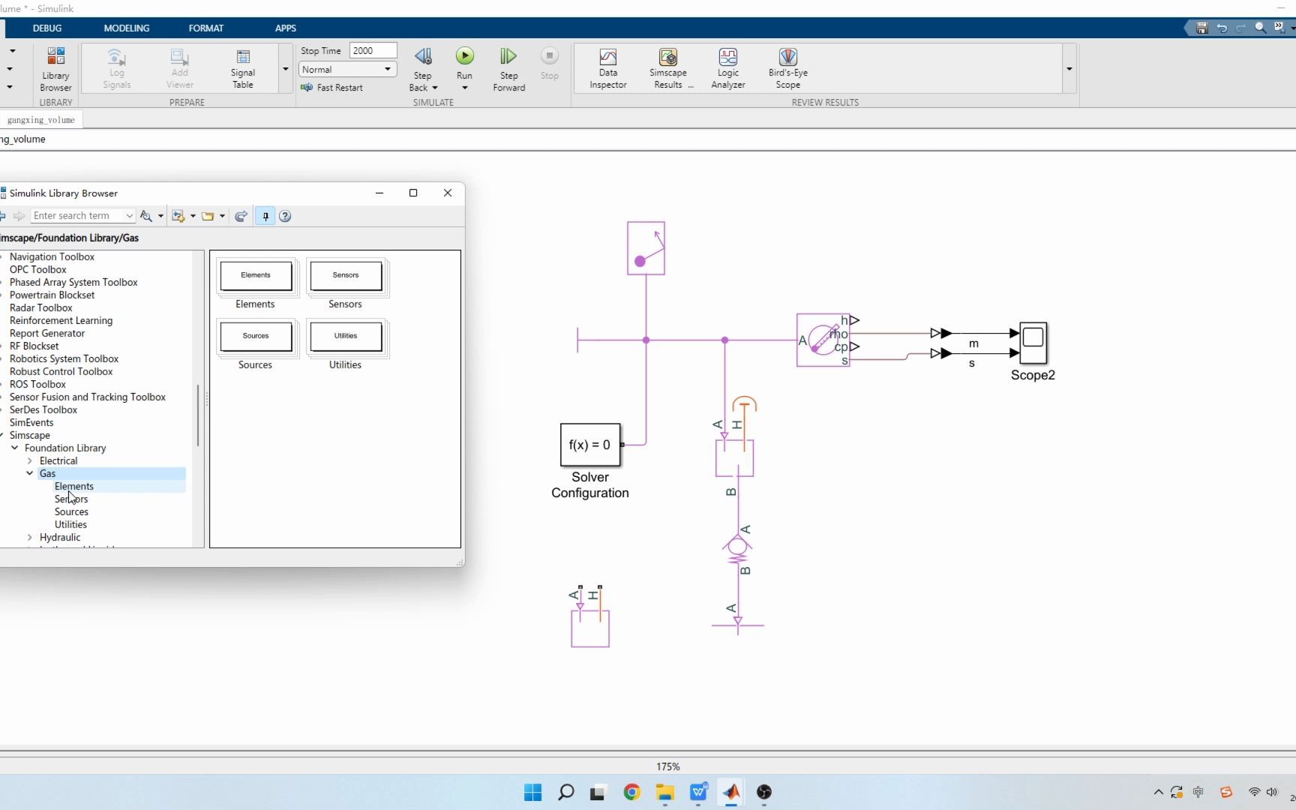Select the Solver Configuration block
Screen dimensions: 1296x810
(x=590, y=445)
